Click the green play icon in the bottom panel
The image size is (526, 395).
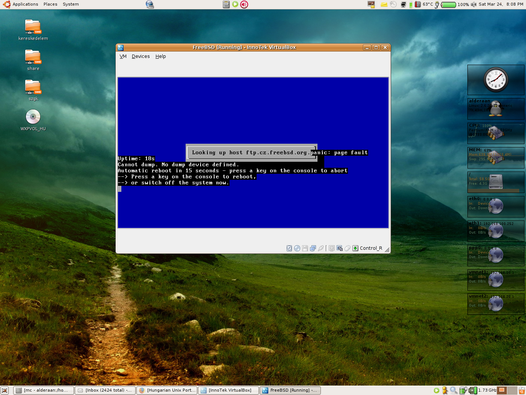click(437, 390)
